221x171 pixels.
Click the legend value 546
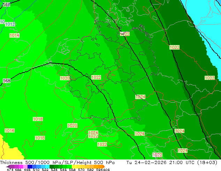point(63,170)
